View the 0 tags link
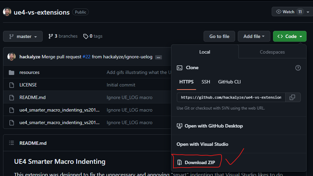The height and width of the screenshot is (176, 313). tap(93, 36)
